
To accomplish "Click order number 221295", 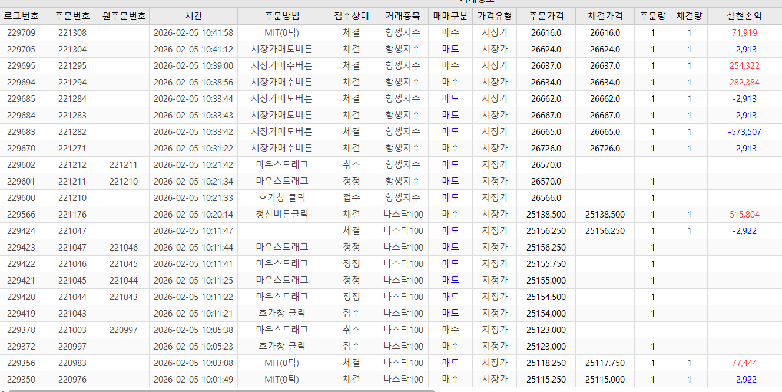I will pos(72,66).
